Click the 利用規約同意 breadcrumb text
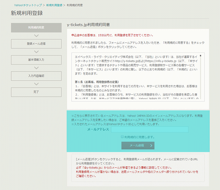 (x=75, y=5)
